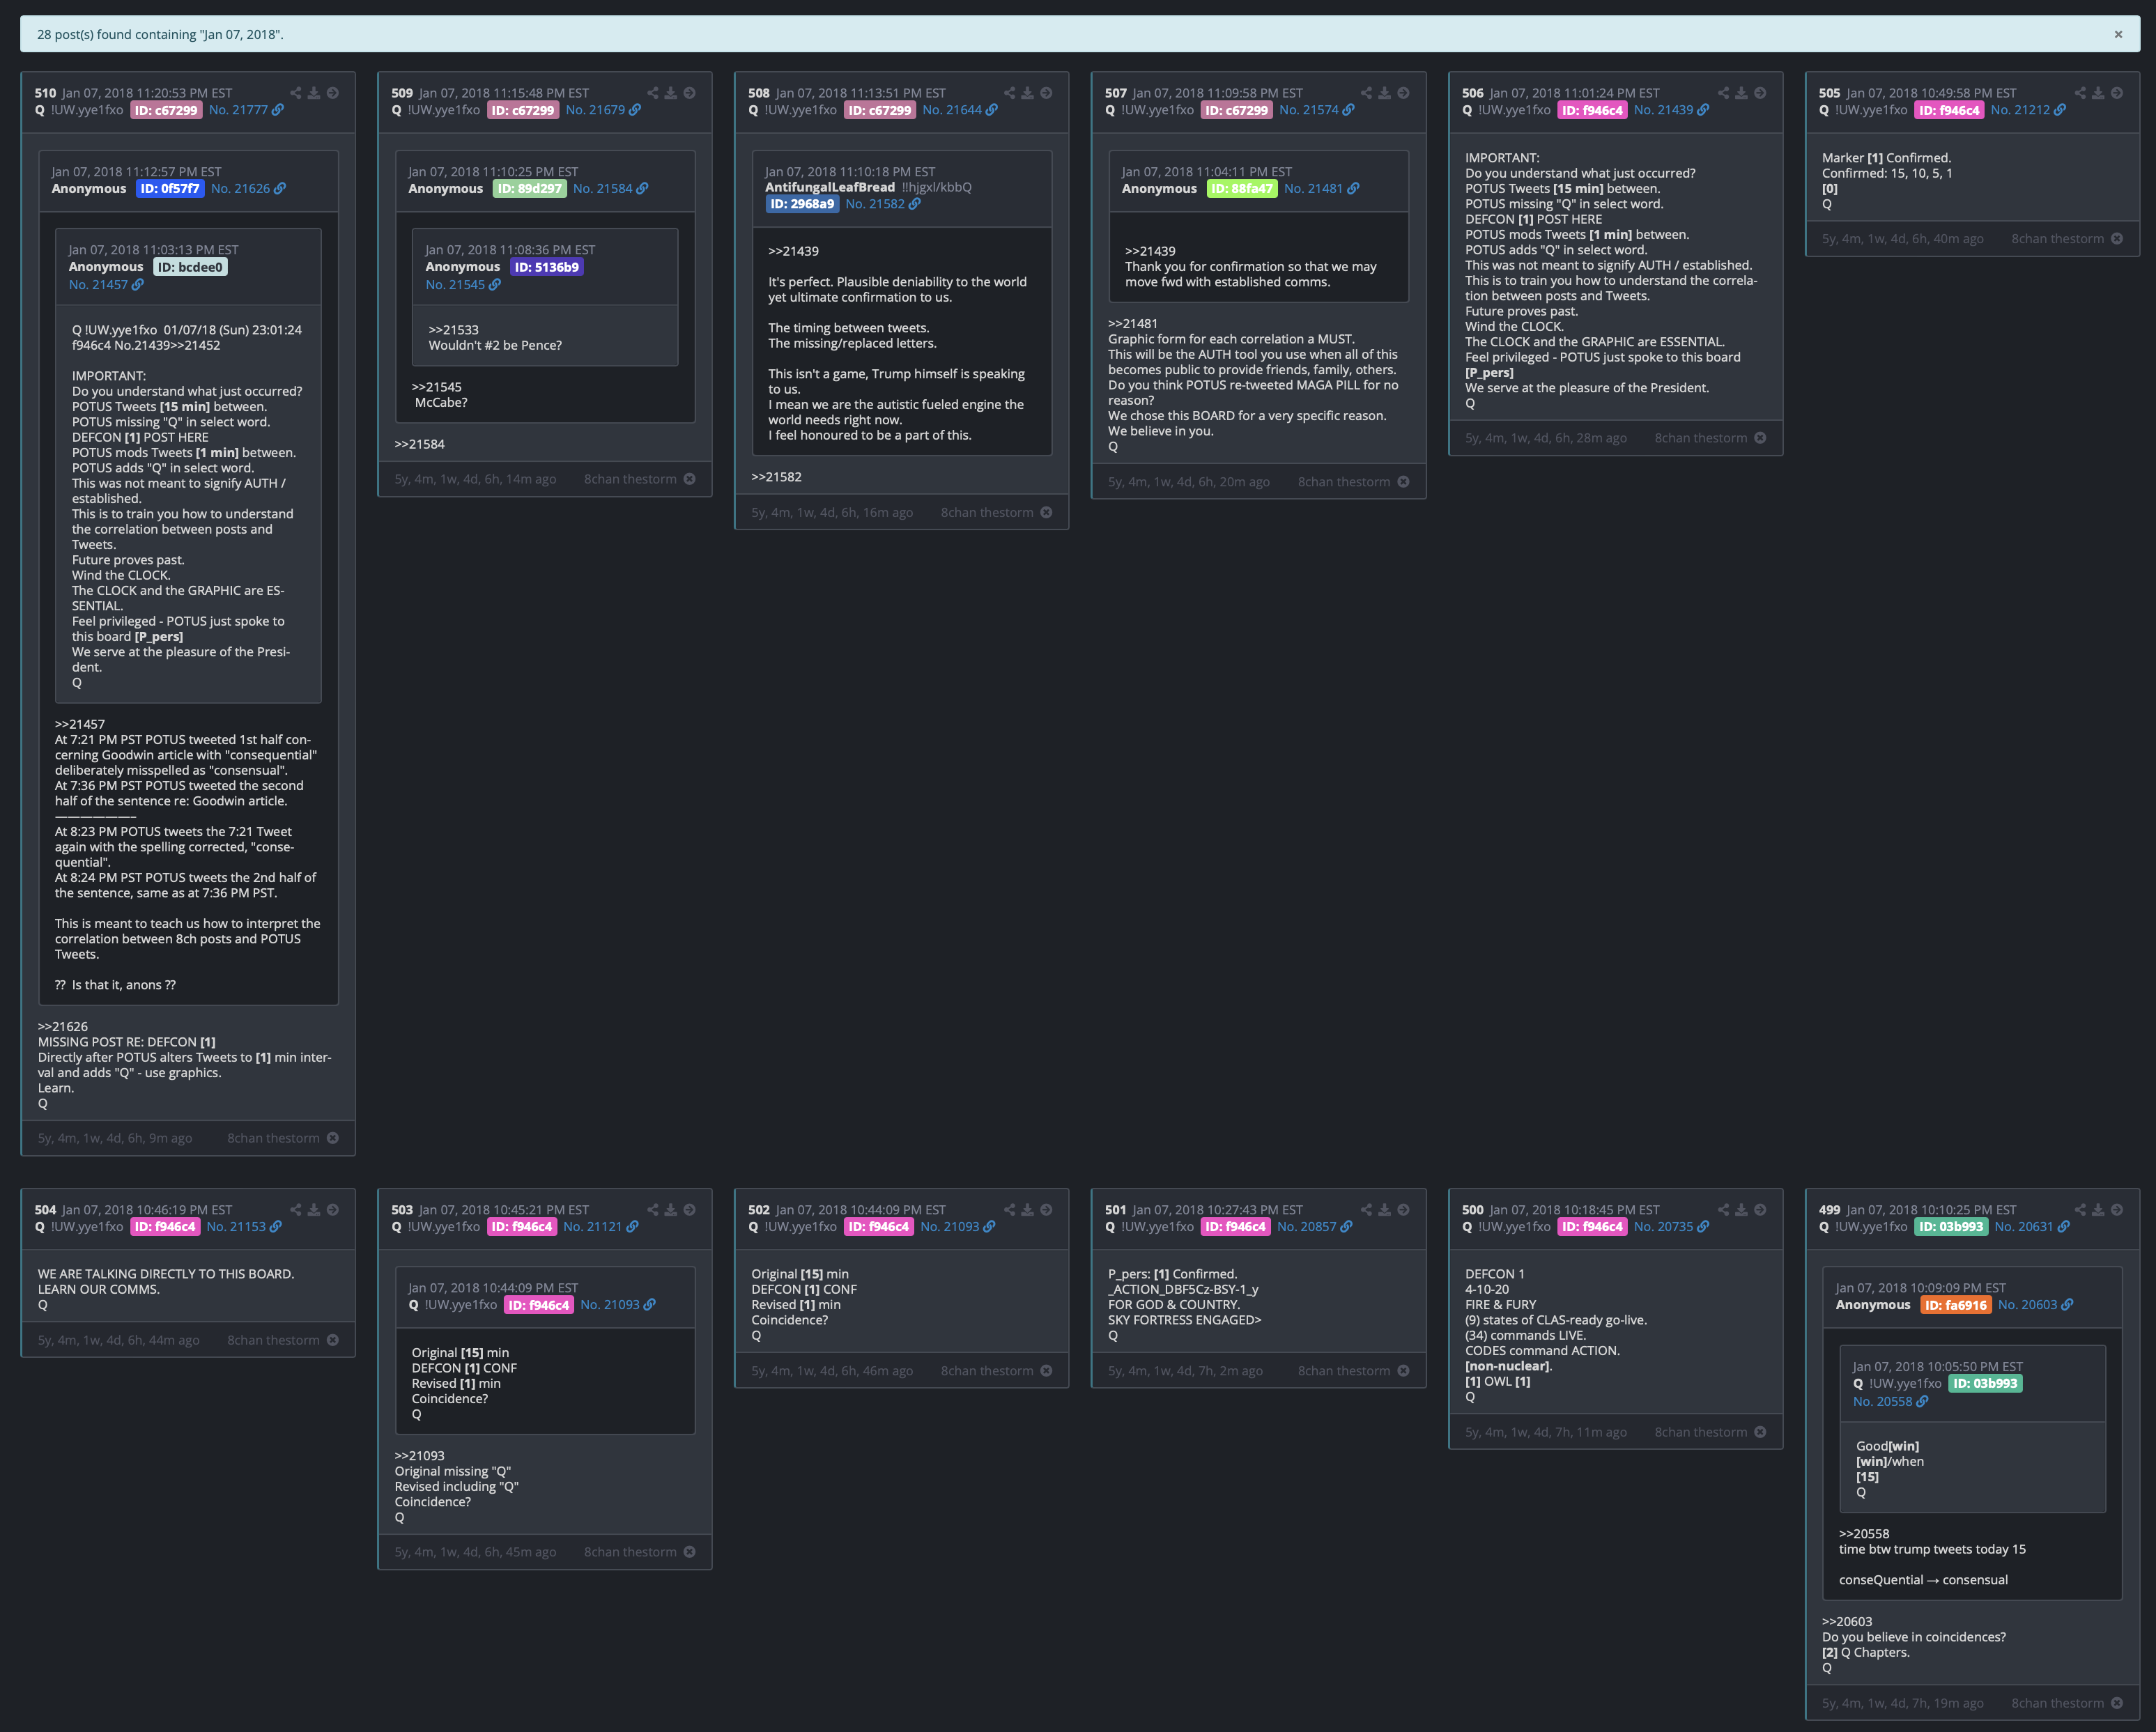The width and height of the screenshot is (2156, 1732).
Task: Share post 501 using the share icon
Action: pyautogui.click(x=1366, y=1210)
